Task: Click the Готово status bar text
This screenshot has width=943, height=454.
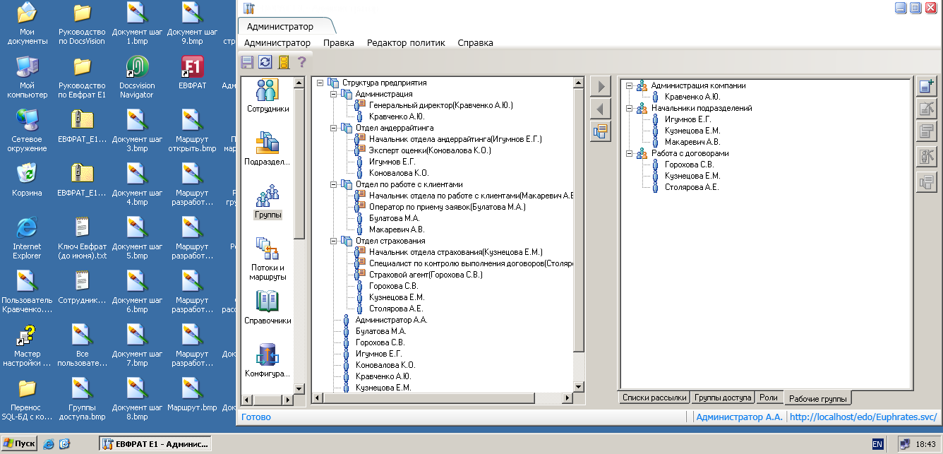Action: (x=256, y=417)
